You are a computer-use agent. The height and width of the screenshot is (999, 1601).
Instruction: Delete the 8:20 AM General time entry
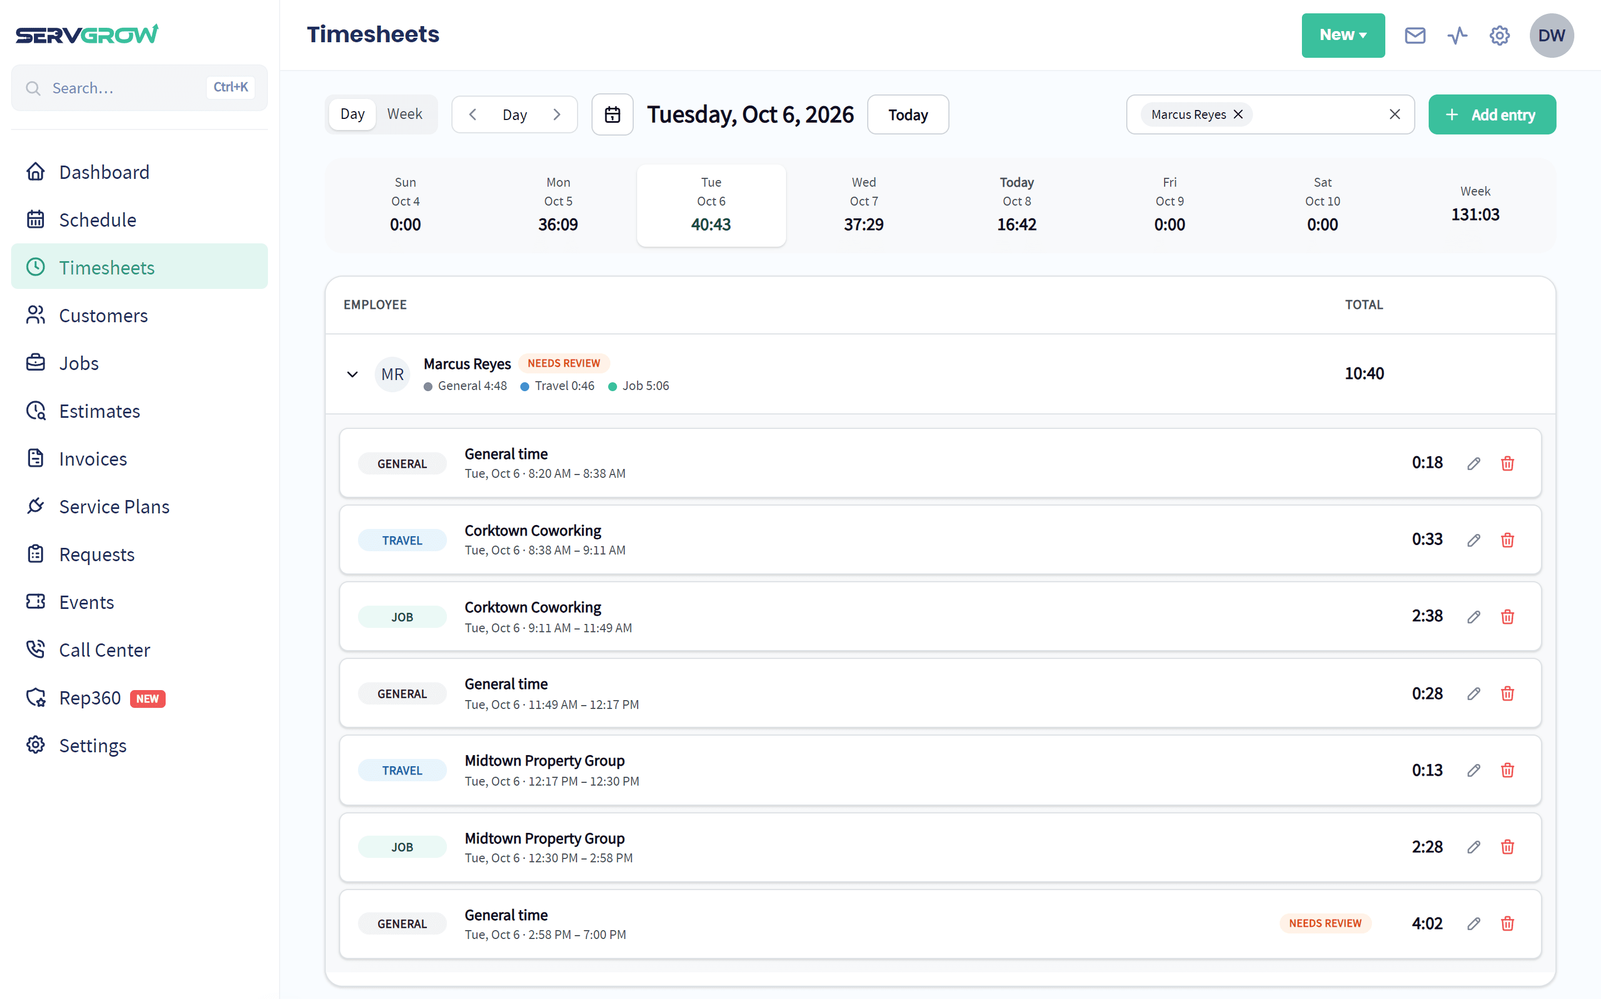[x=1507, y=463]
